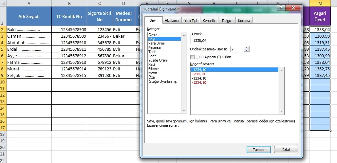337x163 pixels.
Task: Increase decimal places with up spinner arrow
Action: [247, 47]
